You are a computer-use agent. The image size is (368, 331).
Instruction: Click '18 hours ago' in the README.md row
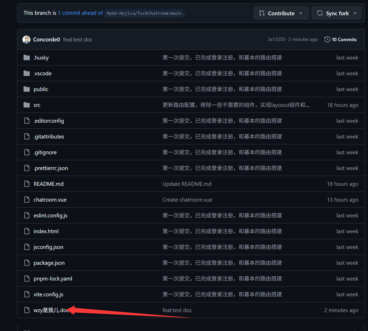[x=343, y=184]
